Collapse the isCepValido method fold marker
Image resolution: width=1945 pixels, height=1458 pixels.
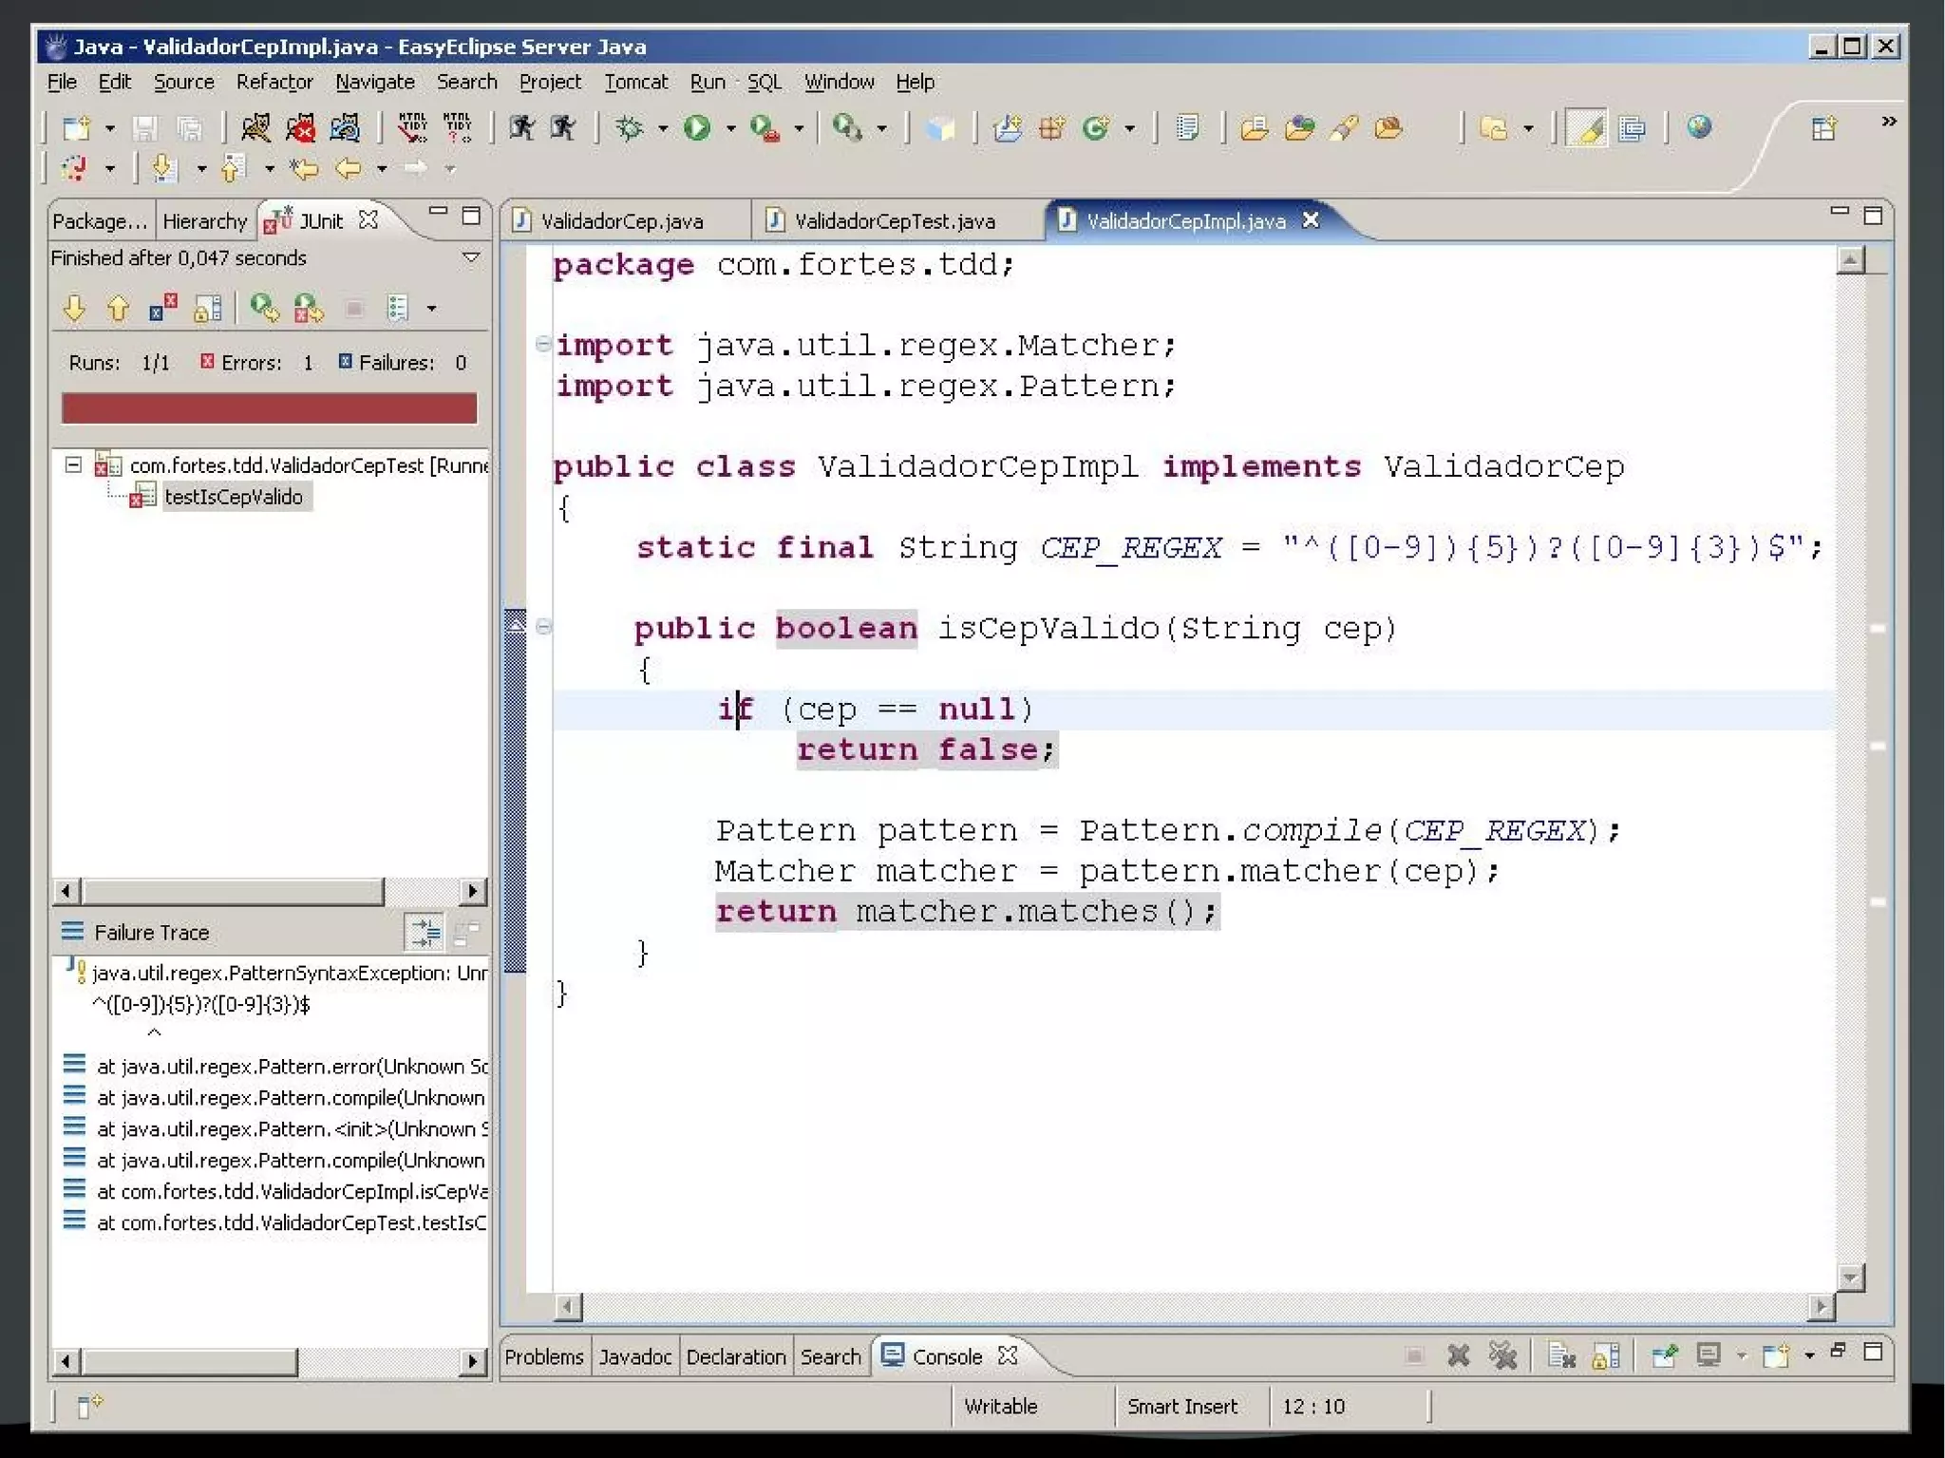[543, 627]
